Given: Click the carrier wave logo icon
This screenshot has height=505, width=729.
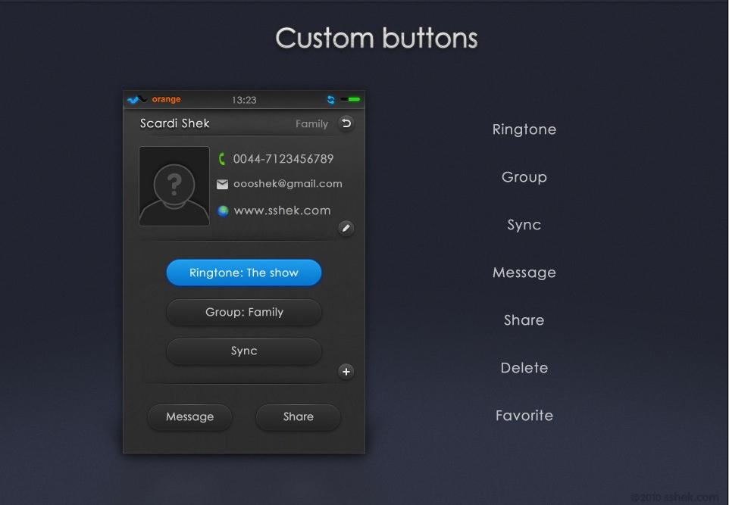Looking at the screenshot, I should tap(137, 99).
